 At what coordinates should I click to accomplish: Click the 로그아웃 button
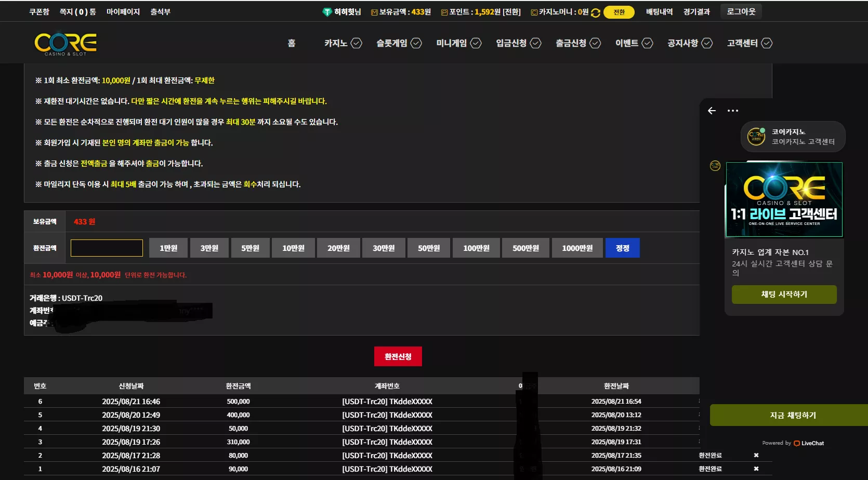point(741,11)
